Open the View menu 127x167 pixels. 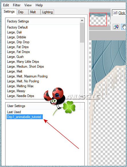coord(28,5)
